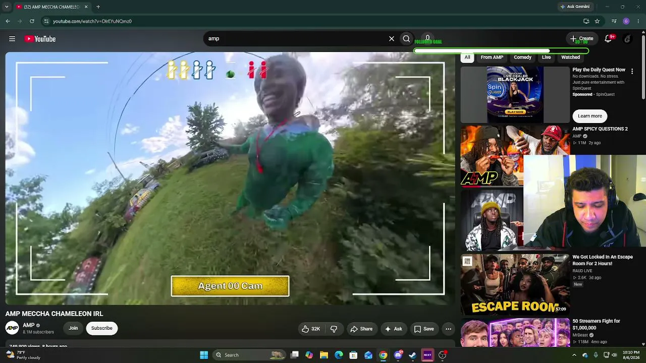
Task: Select the Watched filter chip
Action: [x=570, y=57]
